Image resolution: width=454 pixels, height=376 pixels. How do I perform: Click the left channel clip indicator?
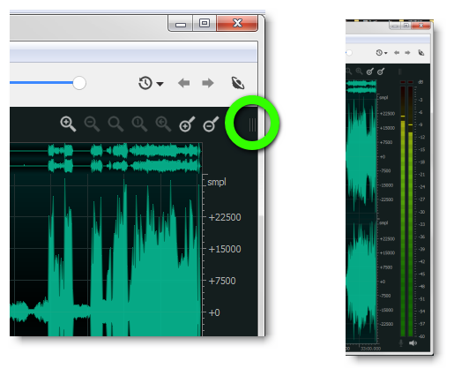coord(403,82)
